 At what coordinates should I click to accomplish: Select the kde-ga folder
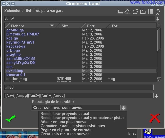click(12, 38)
